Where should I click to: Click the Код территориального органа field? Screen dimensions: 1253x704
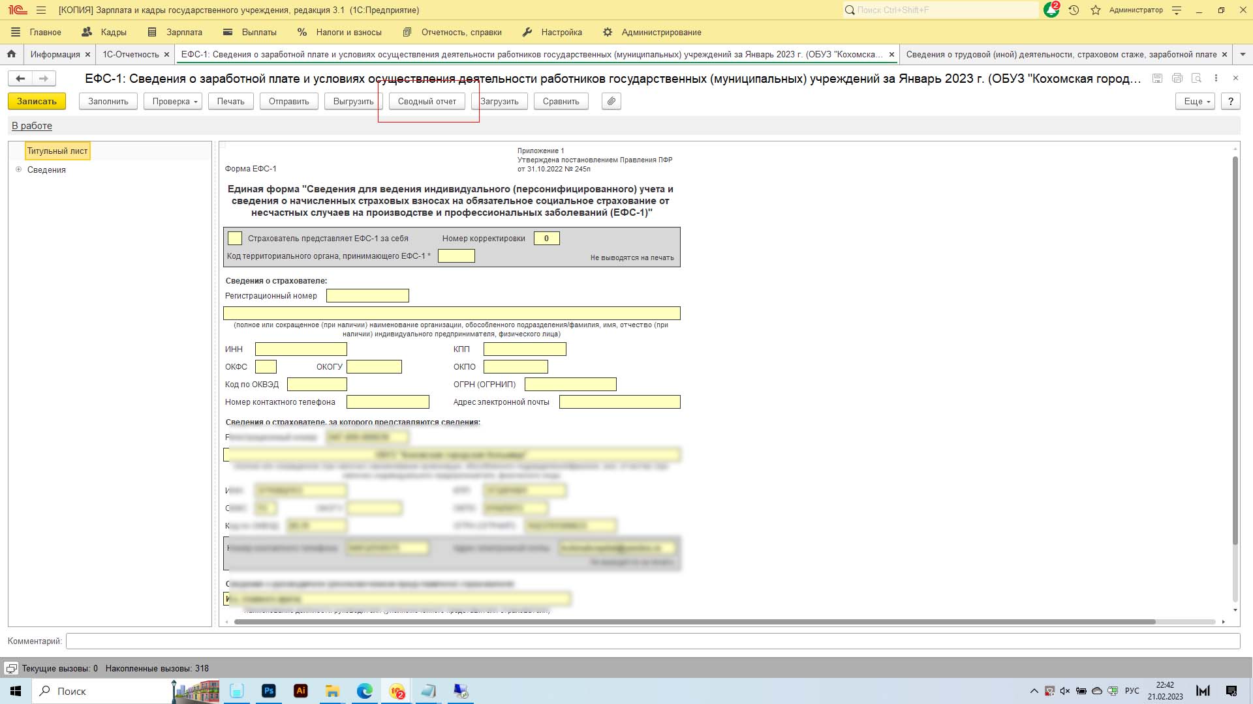click(456, 256)
